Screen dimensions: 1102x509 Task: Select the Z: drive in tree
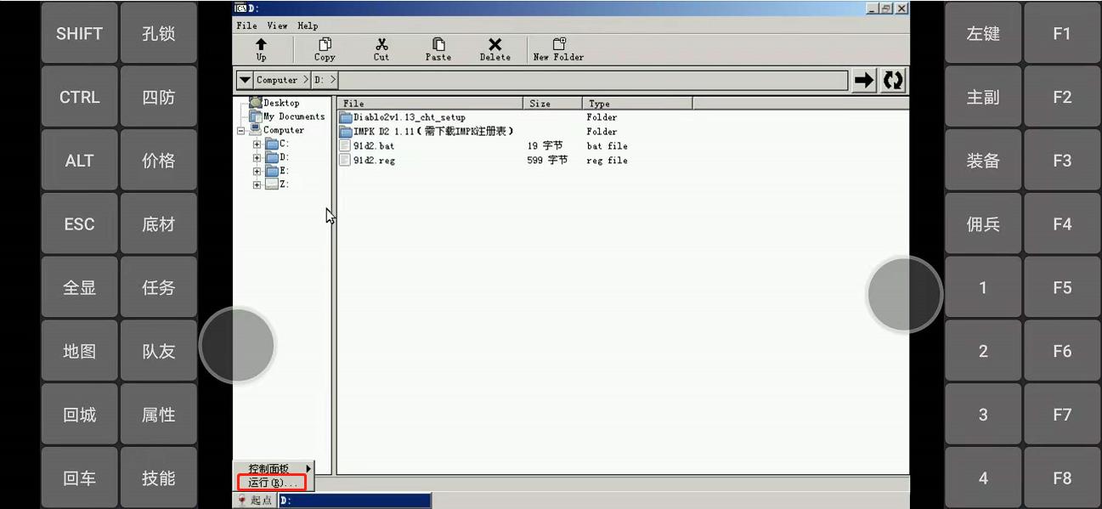[x=277, y=185]
